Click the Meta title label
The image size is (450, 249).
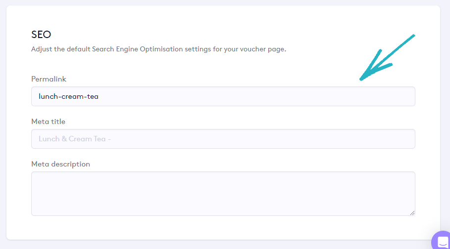[x=48, y=122]
